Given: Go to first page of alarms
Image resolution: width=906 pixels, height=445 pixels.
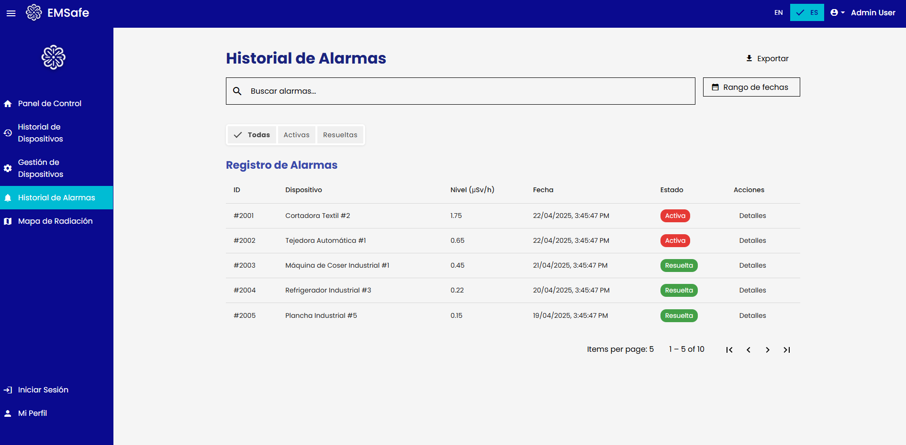Looking at the screenshot, I should point(729,350).
